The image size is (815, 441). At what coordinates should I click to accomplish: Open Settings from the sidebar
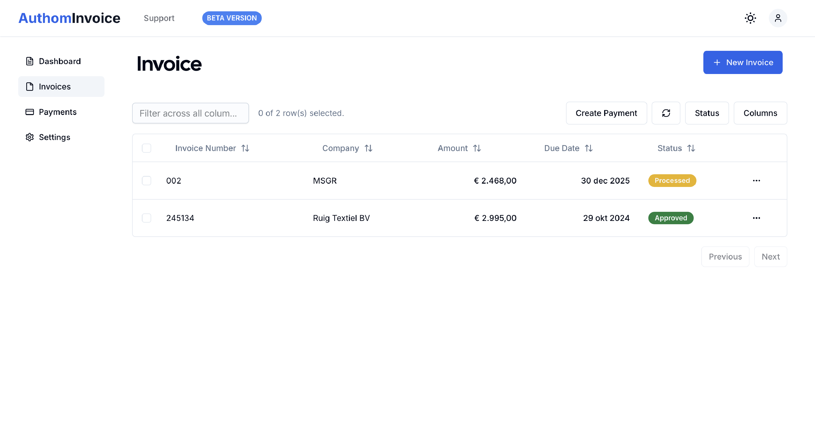[x=61, y=137]
